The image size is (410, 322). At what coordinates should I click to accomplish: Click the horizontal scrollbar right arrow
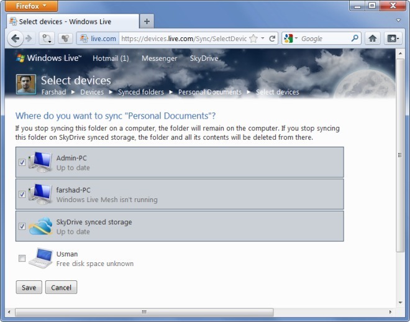coord(390,312)
